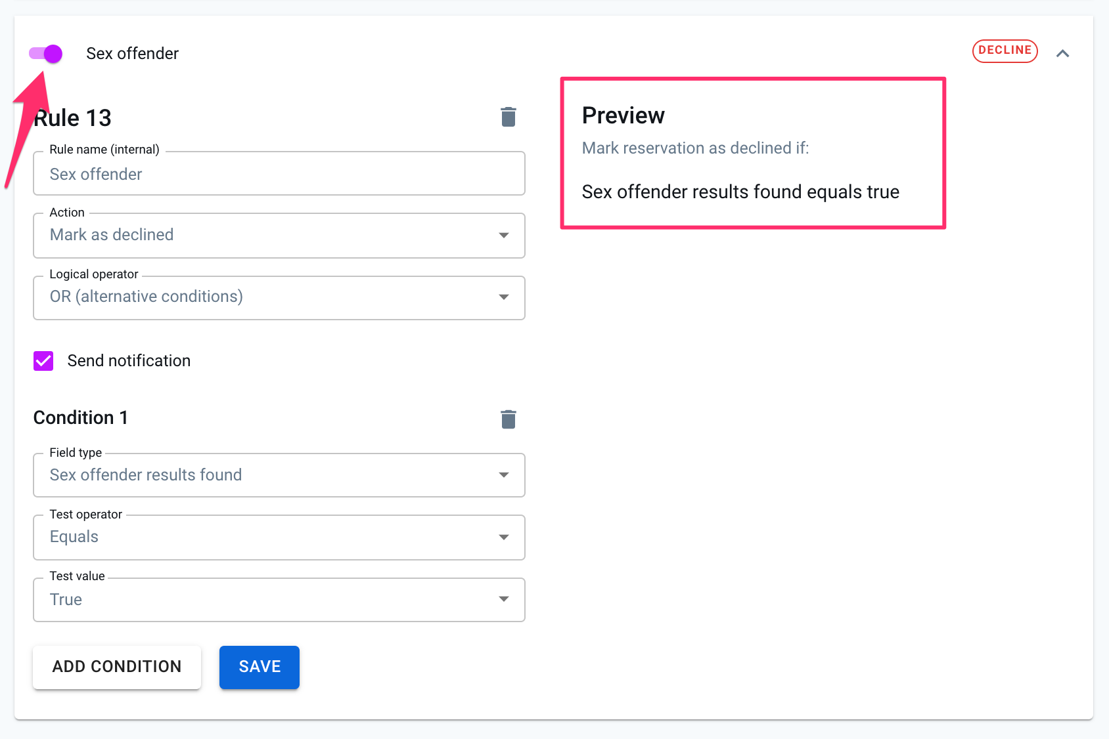Edit the Rule name input field

[x=279, y=173]
